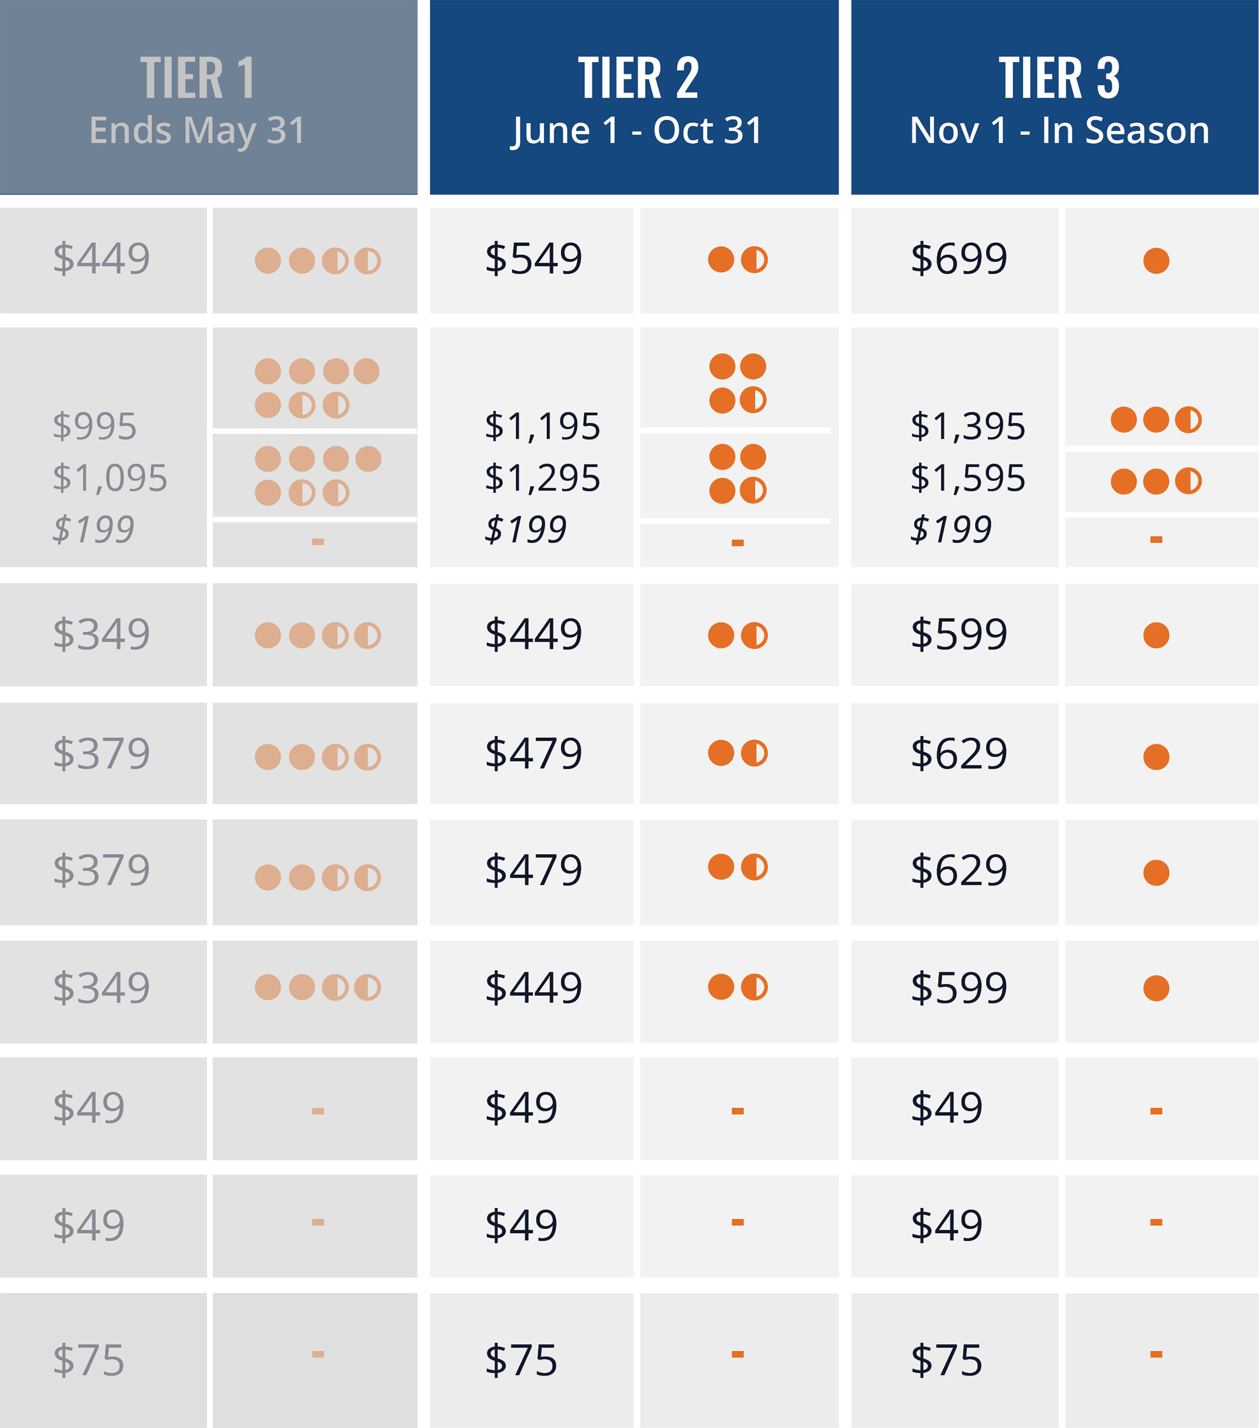
Task: Click the $699 price in Tier 3
Action: (959, 259)
